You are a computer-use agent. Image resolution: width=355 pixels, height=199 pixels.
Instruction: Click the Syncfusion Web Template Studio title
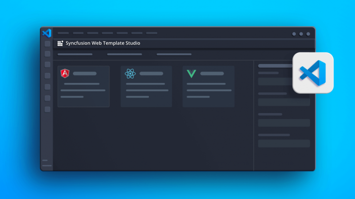pos(103,43)
